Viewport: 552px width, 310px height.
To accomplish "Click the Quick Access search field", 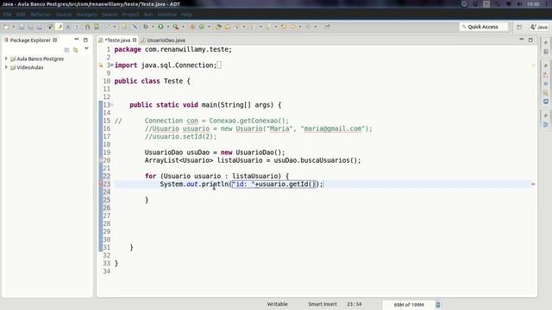I will coord(484,27).
